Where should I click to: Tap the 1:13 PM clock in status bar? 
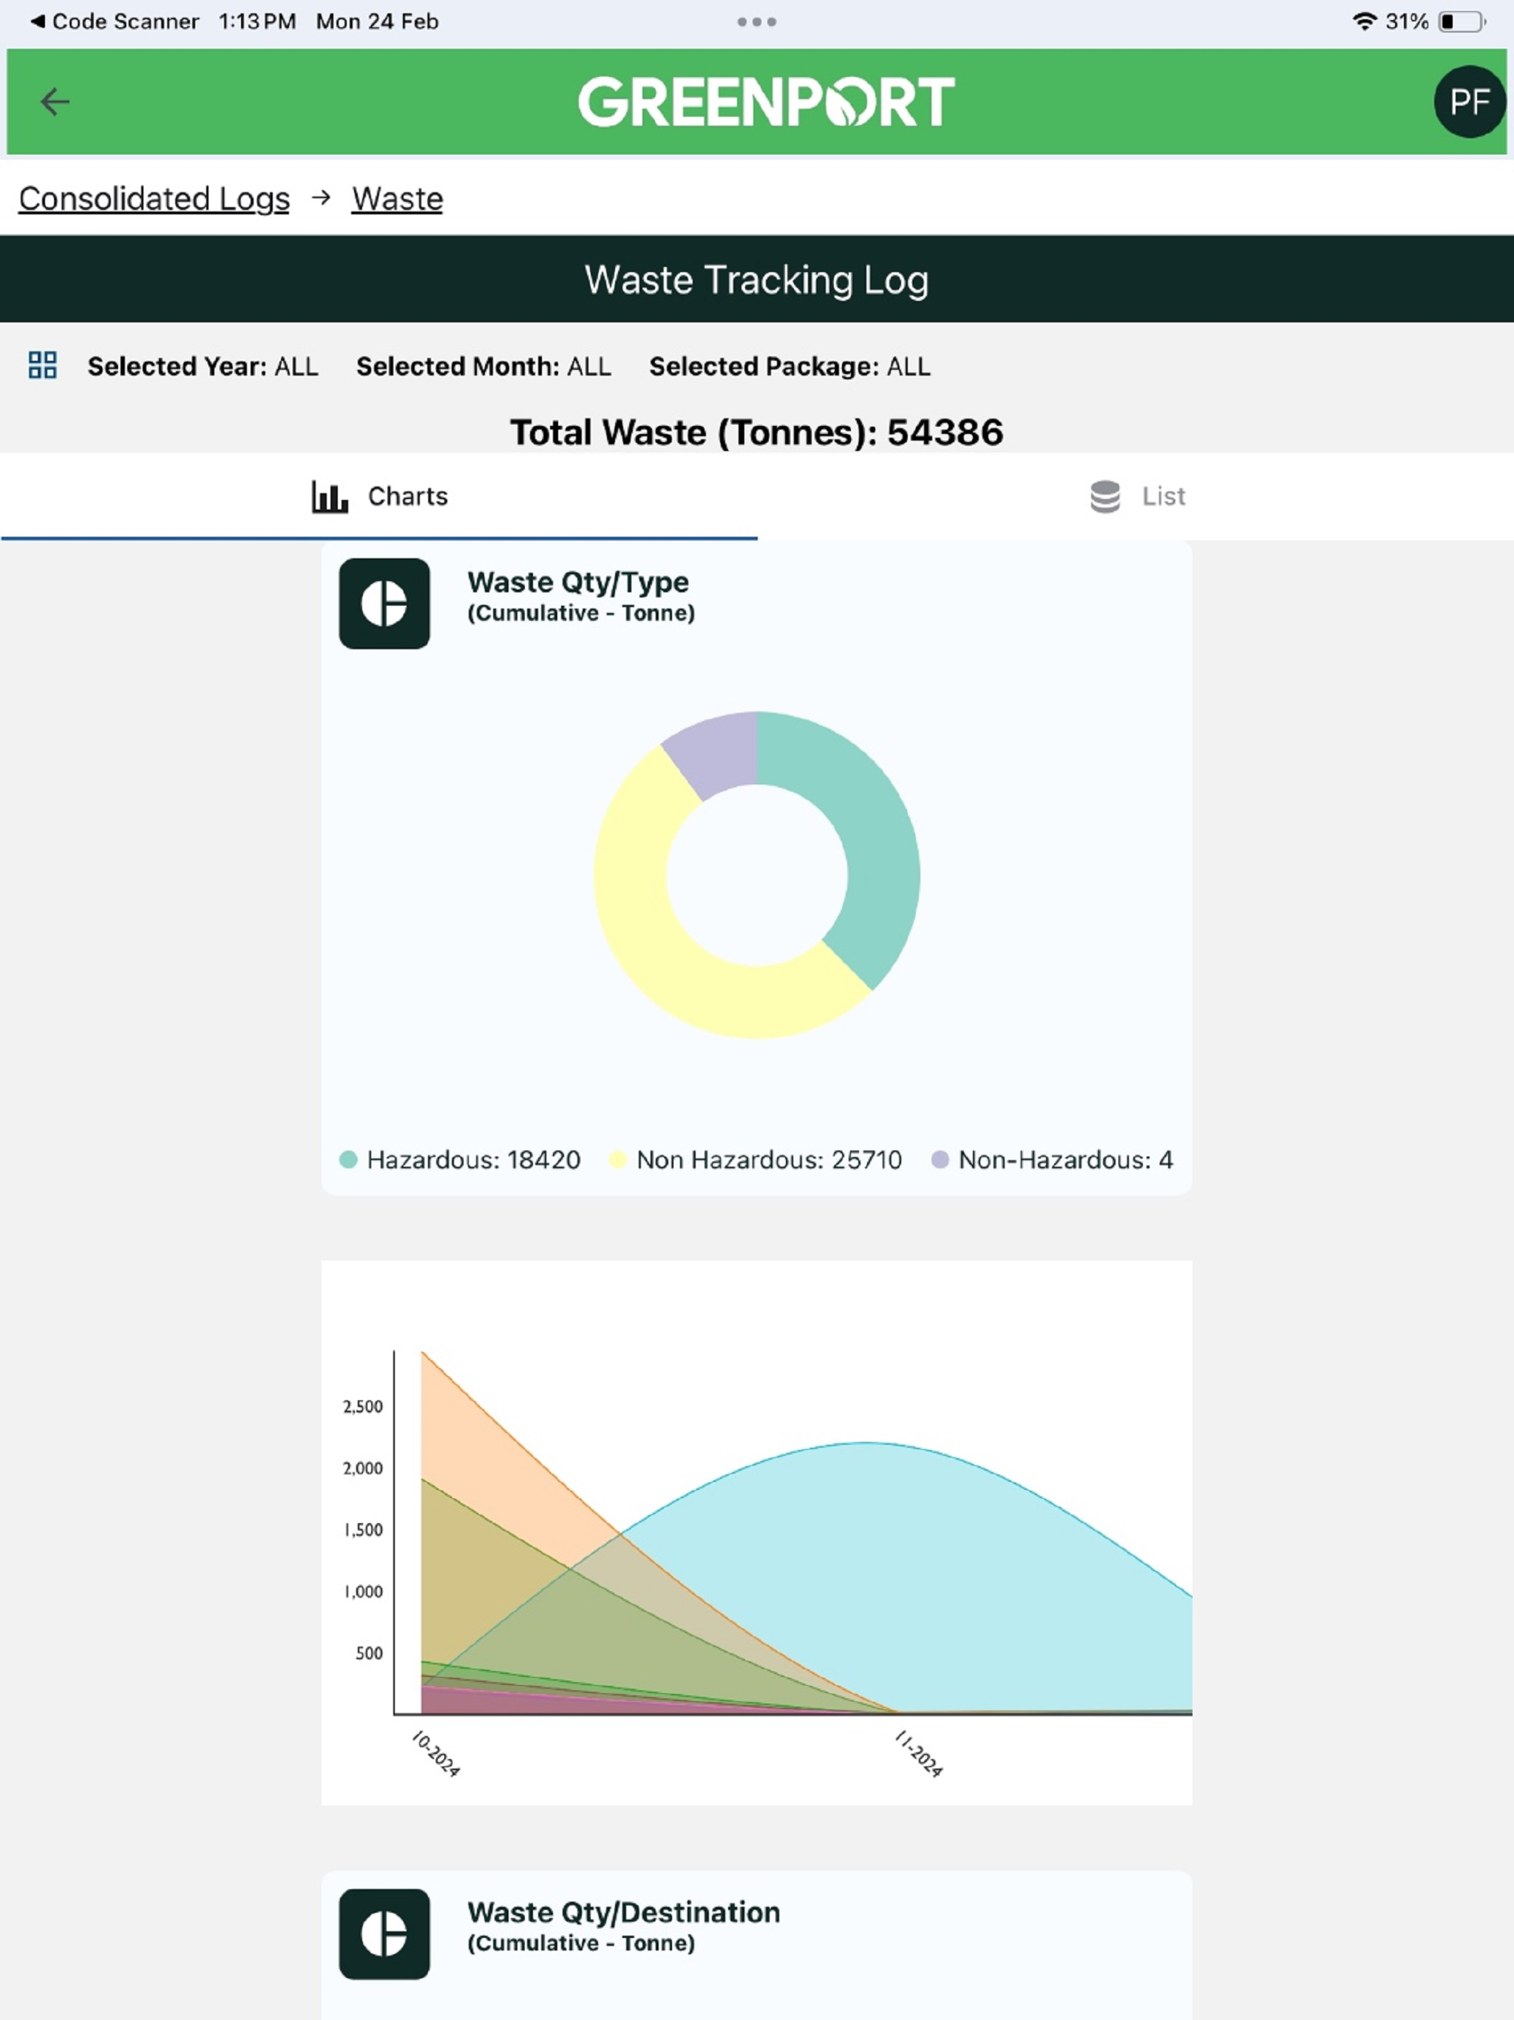[257, 21]
